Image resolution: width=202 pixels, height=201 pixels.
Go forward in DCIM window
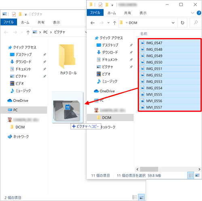[101, 23]
